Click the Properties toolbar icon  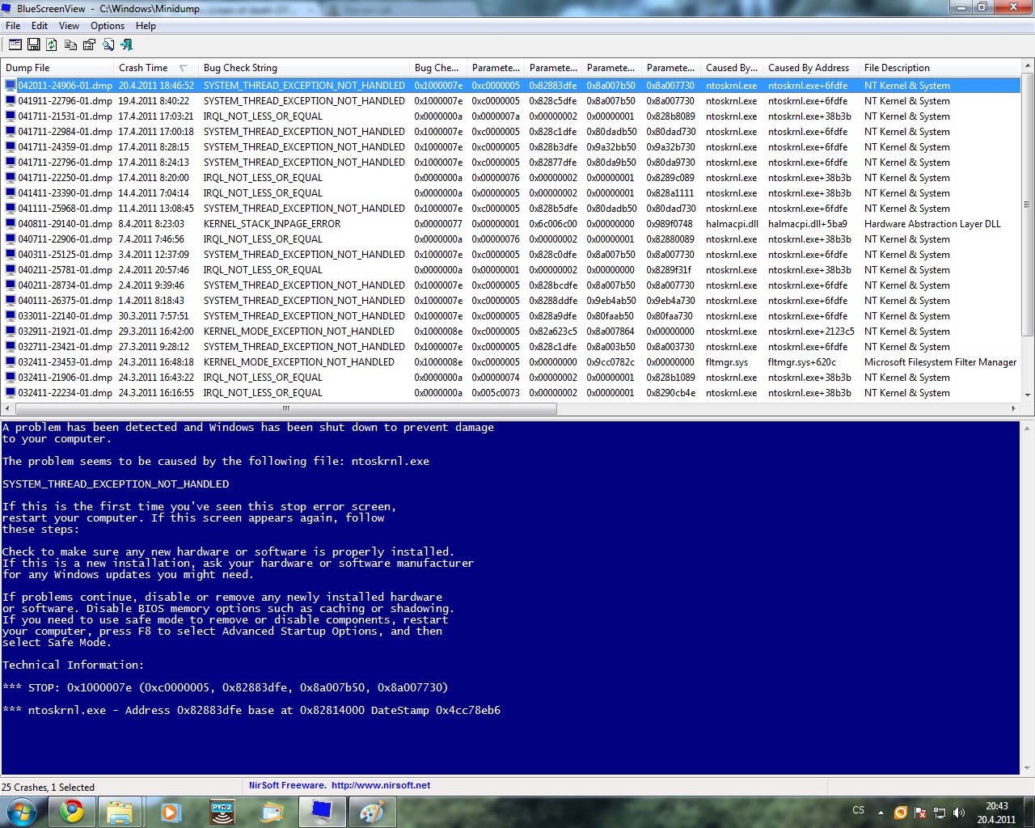coord(89,44)
